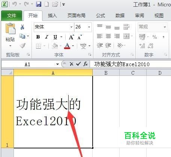171x157 pixels.
Task: Toggle Middle Align vertical alignment
Action: [108, 27]
